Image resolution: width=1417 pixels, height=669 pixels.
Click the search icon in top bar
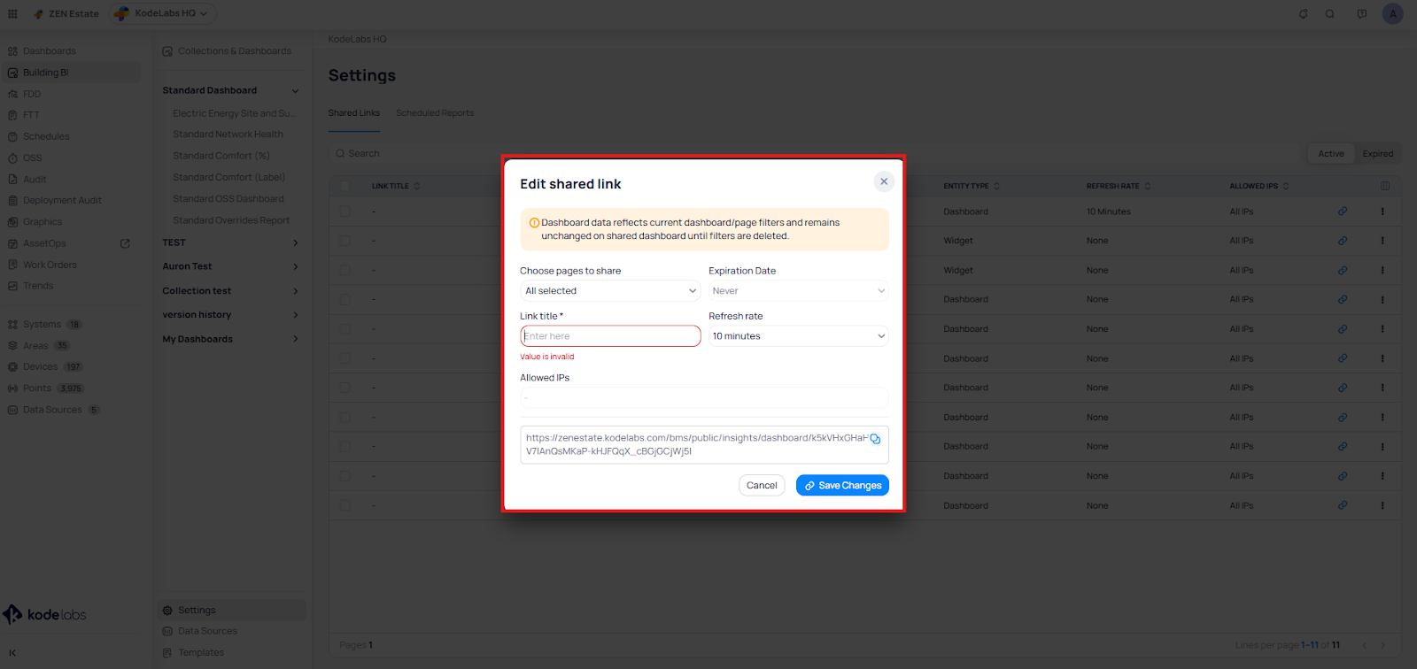(1329, 14)
